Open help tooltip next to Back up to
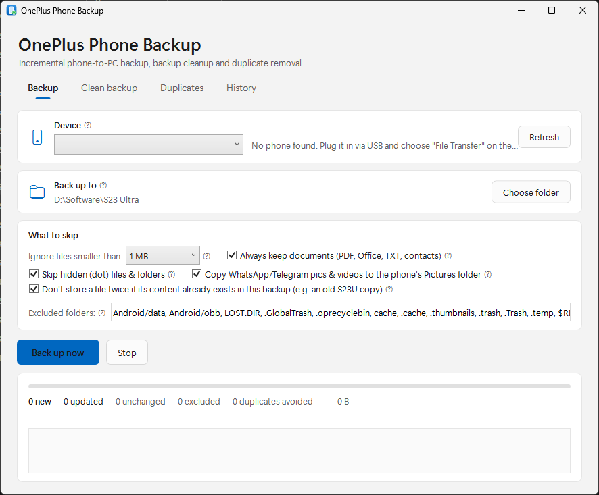The height and width of the screenshot is (495, 599). [x=103, y=185]
